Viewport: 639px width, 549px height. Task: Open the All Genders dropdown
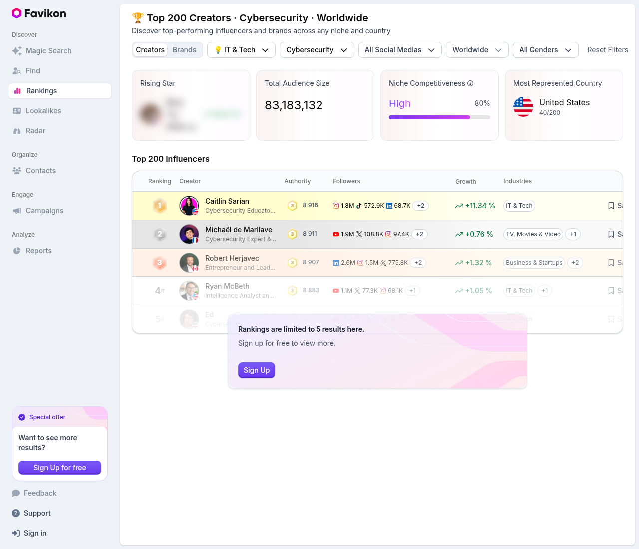[x=545, y=50]
